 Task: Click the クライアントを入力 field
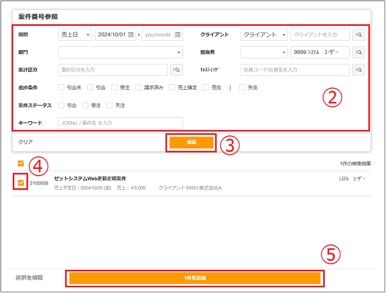tap(320, 35)
